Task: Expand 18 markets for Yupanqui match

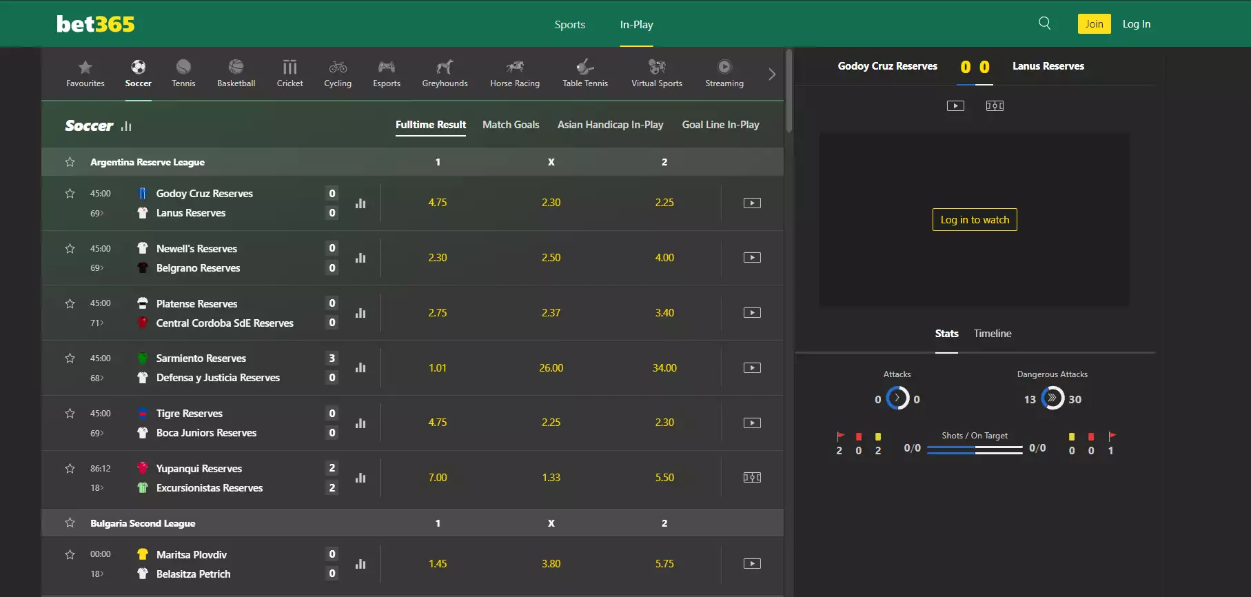Action: (x=97, y=487)
